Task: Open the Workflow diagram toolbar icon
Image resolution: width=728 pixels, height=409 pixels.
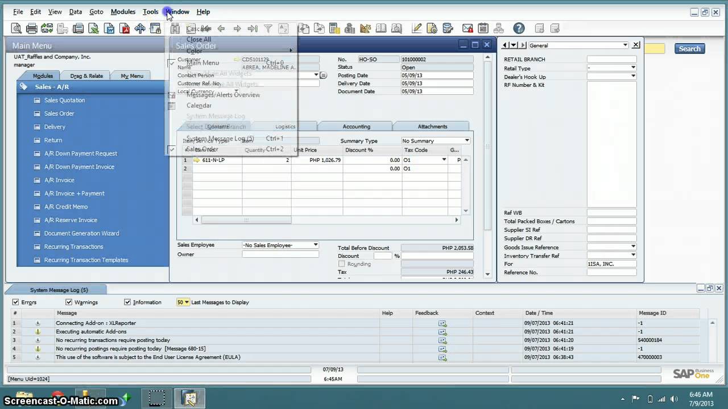Action: click(x=499, y=28)
